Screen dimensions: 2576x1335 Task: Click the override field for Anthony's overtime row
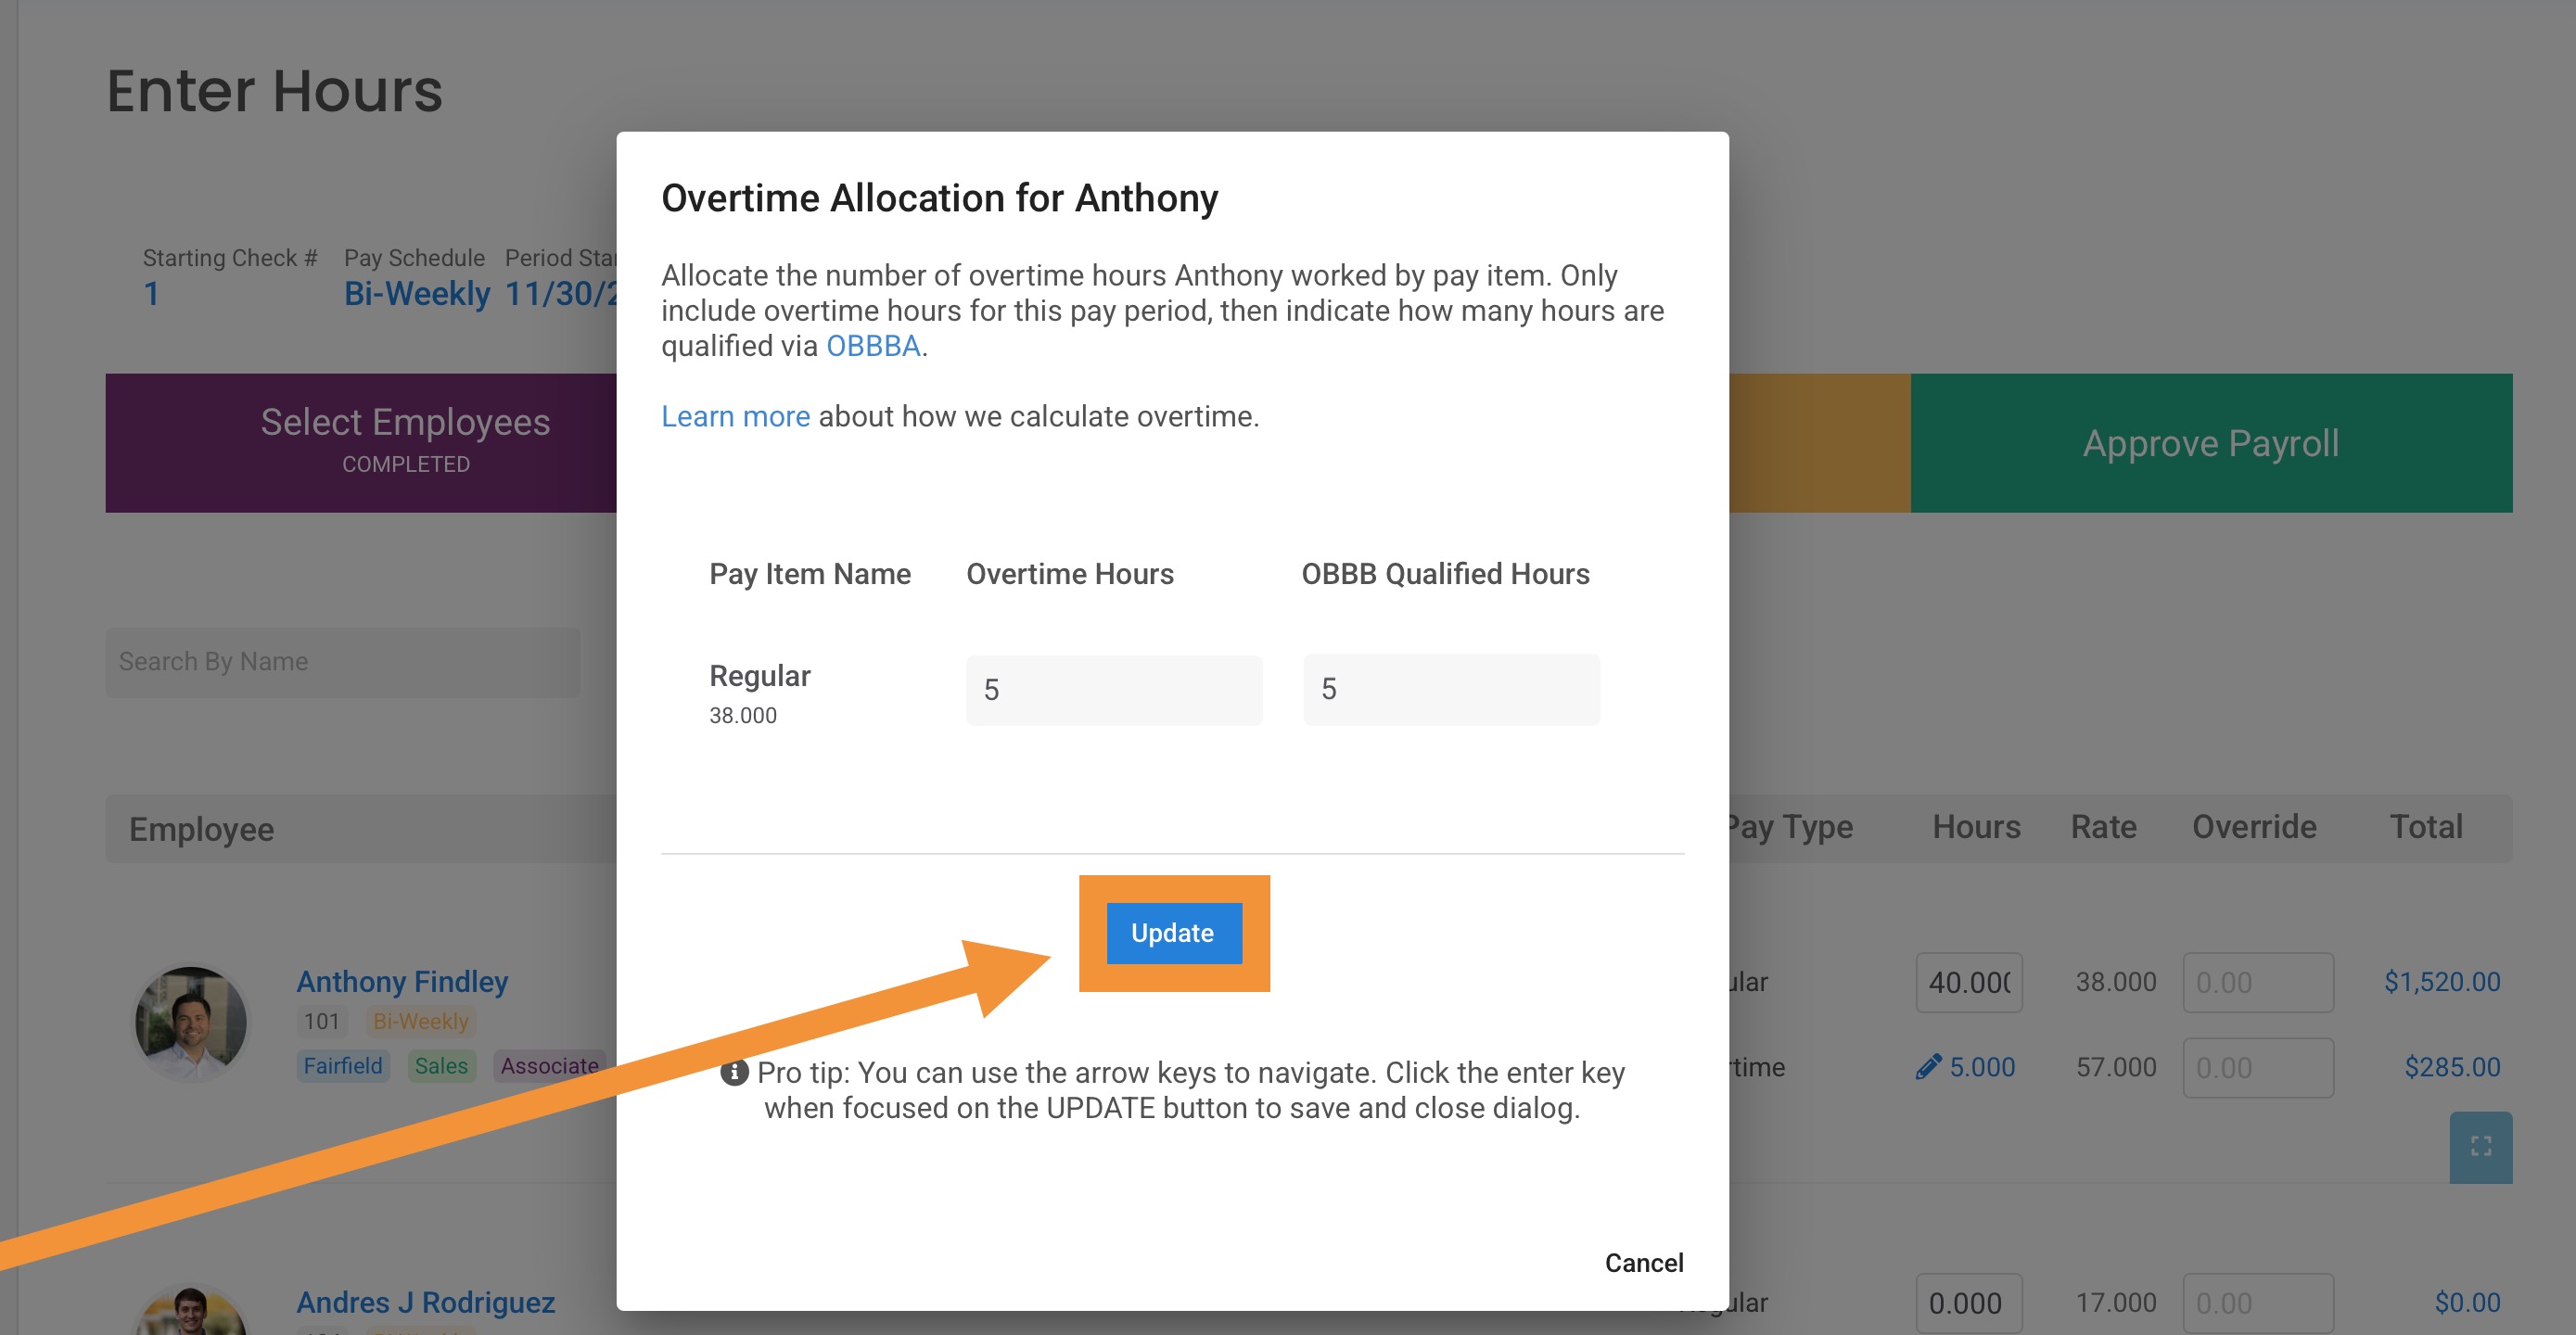tap(2257, 1067)
